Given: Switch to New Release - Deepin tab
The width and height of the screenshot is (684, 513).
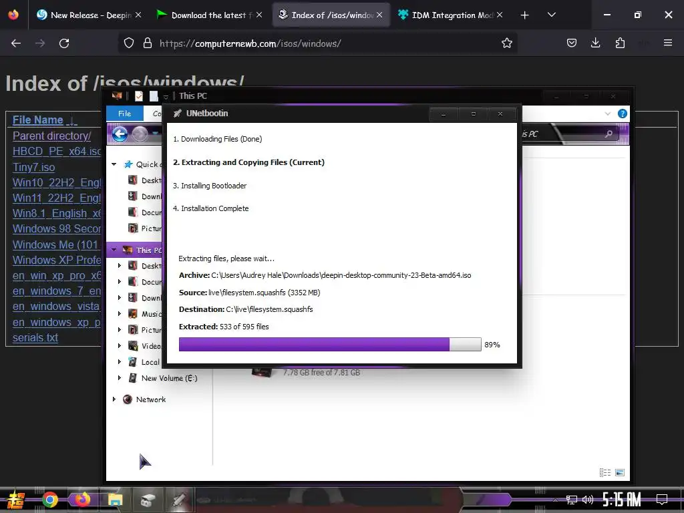Looking at the screenshot, I should coord(90,15).
